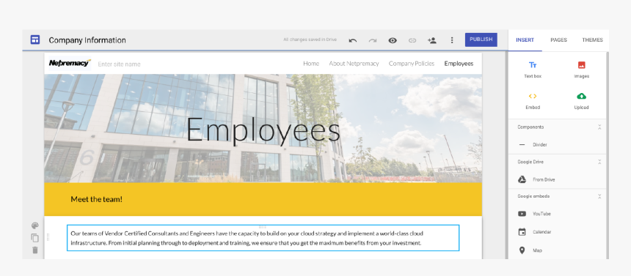
Task: Collapse the Components section
Action: (599, 127)
